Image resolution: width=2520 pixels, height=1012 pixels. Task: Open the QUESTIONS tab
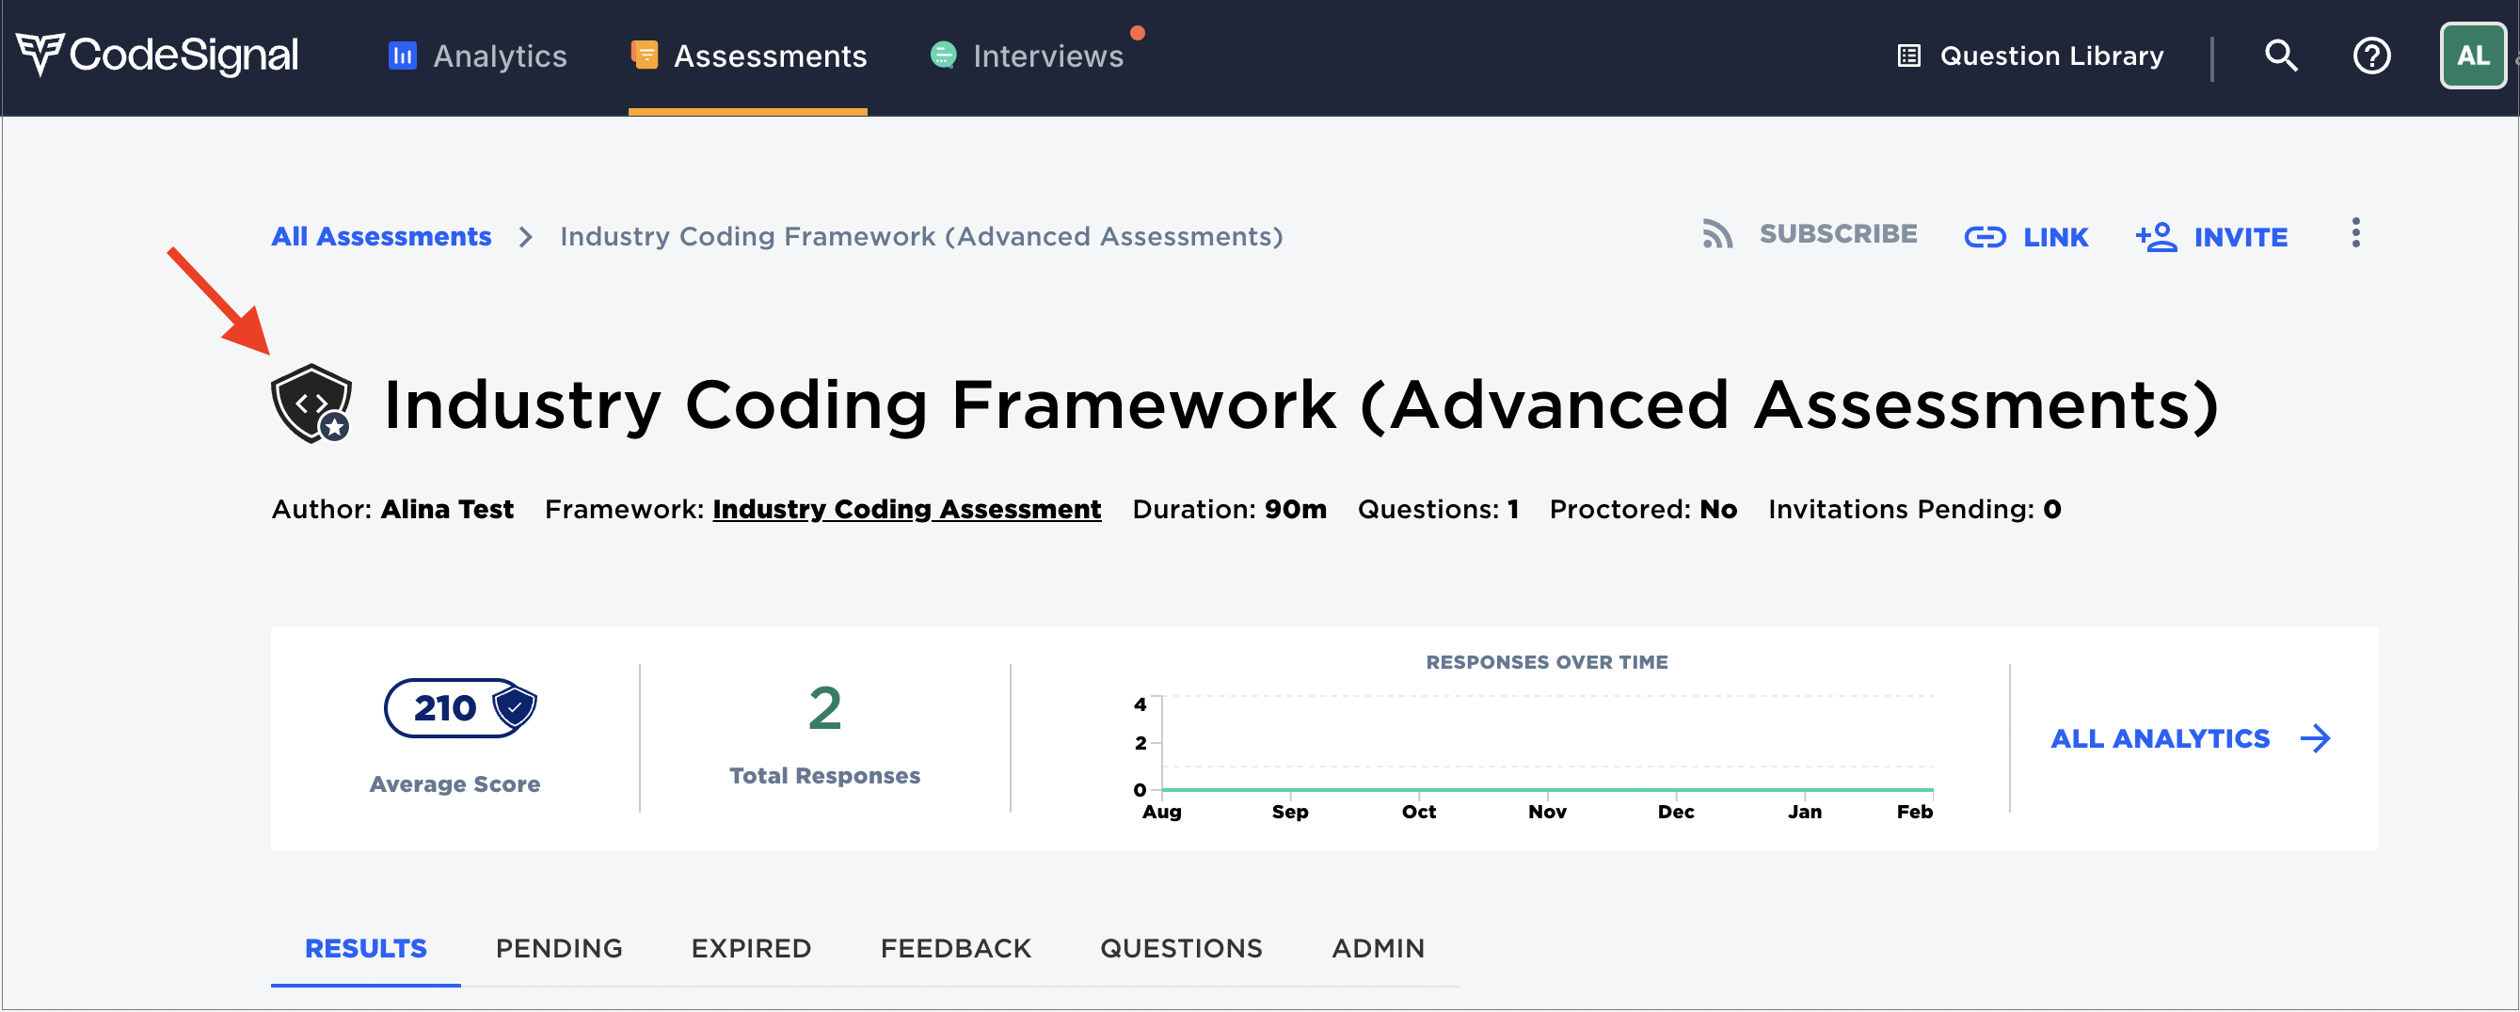pos(1181,948)
